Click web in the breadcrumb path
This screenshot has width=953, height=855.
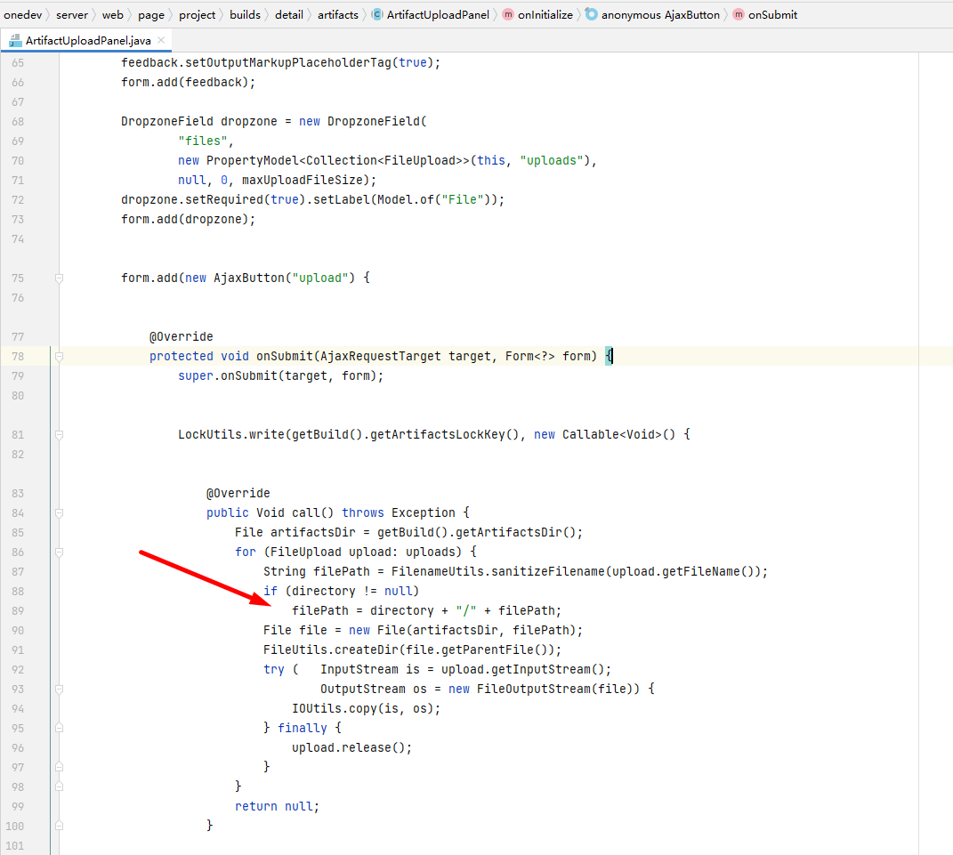[x=112, y=14]
